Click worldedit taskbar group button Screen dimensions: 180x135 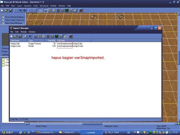click(92, 132)
